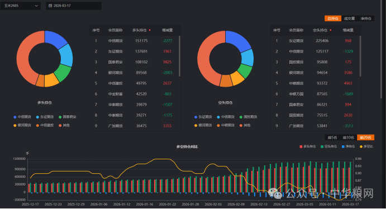Click the light blue slice of 空头持仓 donut

coord(247,58)
